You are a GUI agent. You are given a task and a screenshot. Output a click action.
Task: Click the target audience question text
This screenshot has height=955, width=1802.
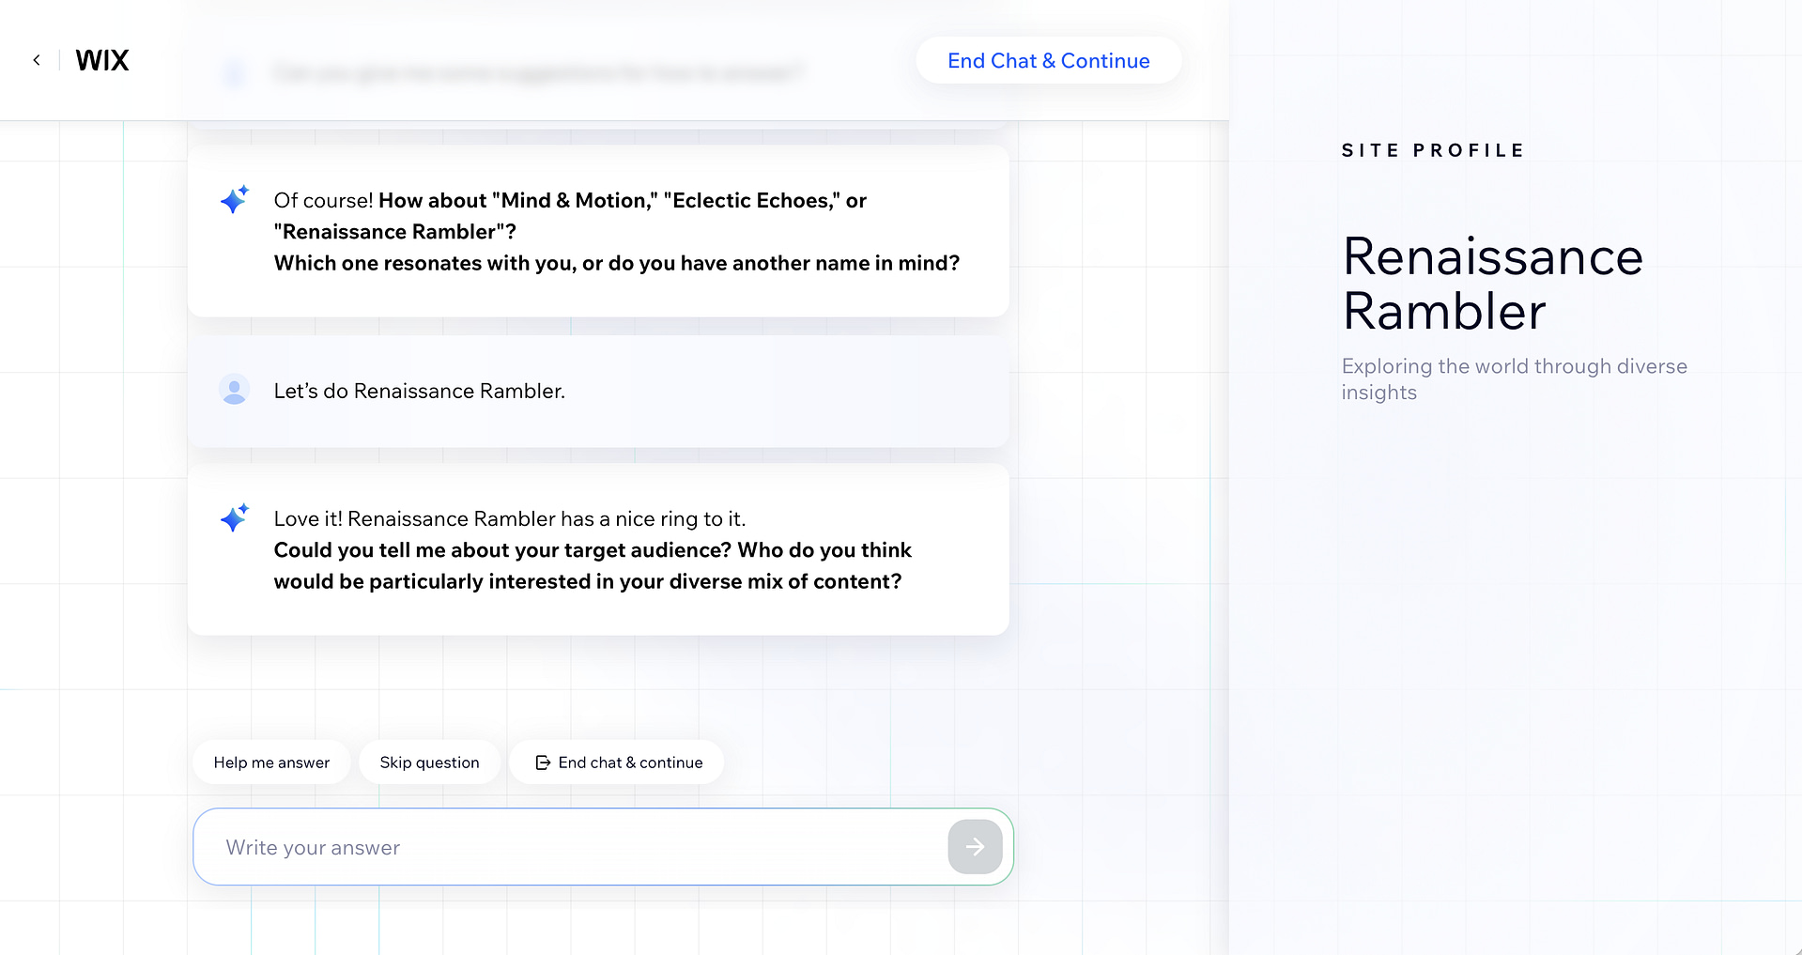point(593,565)
